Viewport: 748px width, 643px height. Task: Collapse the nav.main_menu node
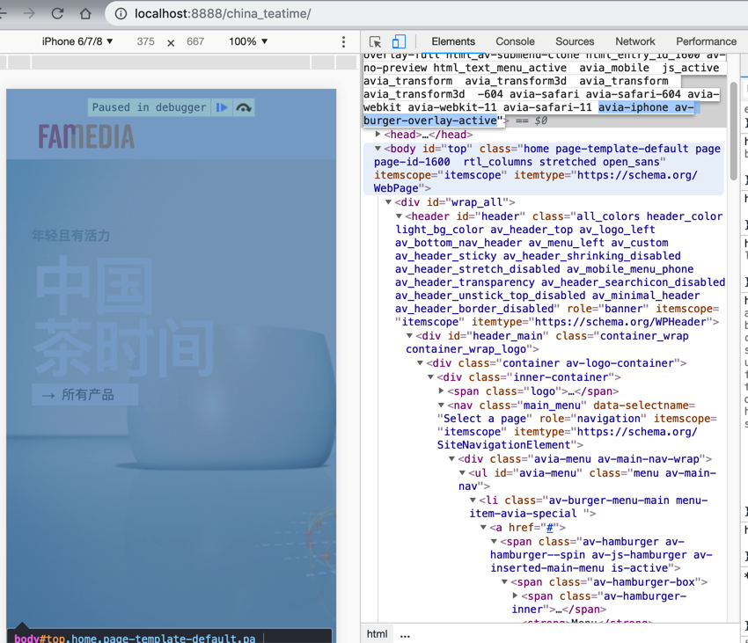[441, 405]
